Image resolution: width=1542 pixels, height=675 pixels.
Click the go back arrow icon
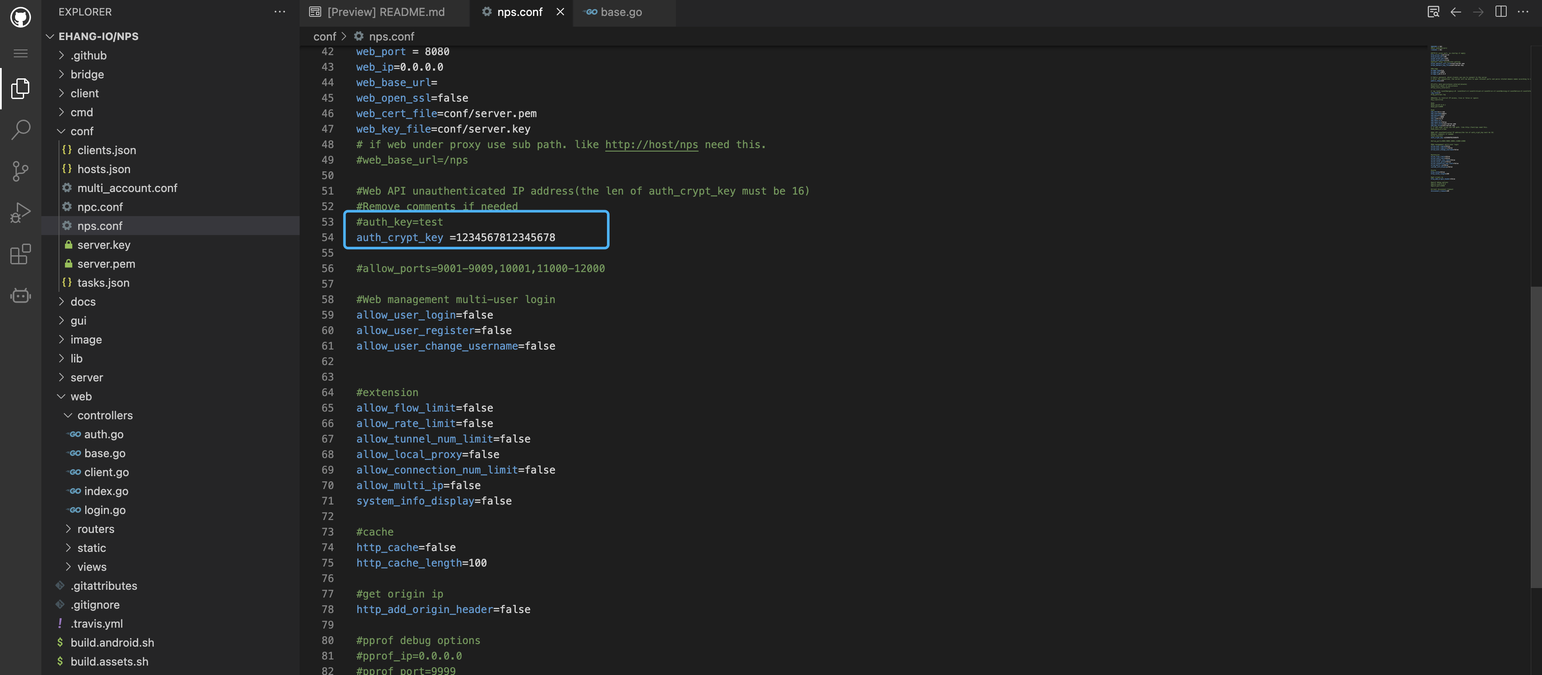click(x=1455, y=12)
